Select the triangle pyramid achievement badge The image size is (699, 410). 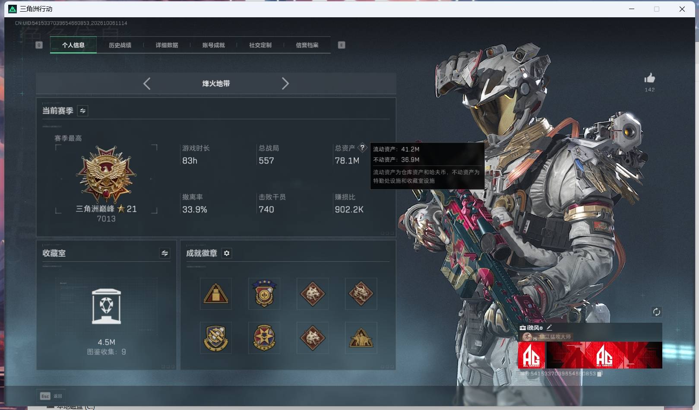pos(216,294)
